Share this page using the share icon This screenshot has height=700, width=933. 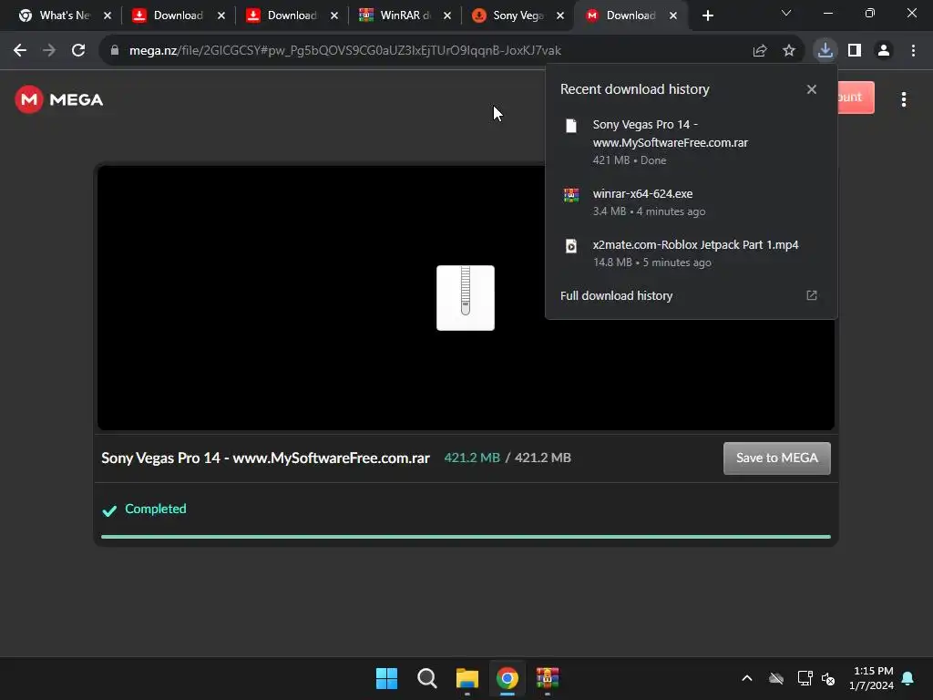(760, 51)
